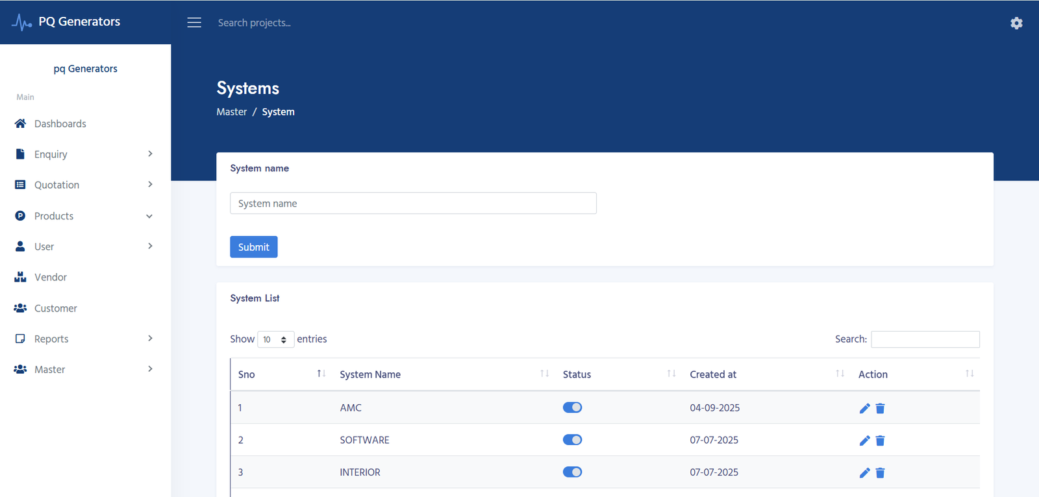This screenshot has height=497, width=1039.
Task: Toggle status for INTERIOR system
Action: point(572,472)
